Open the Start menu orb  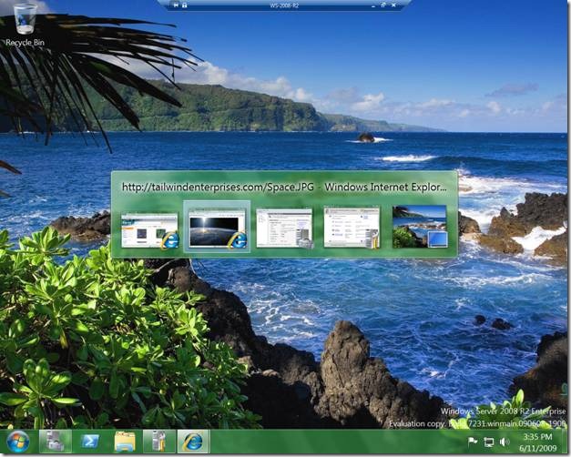(17, 442)
